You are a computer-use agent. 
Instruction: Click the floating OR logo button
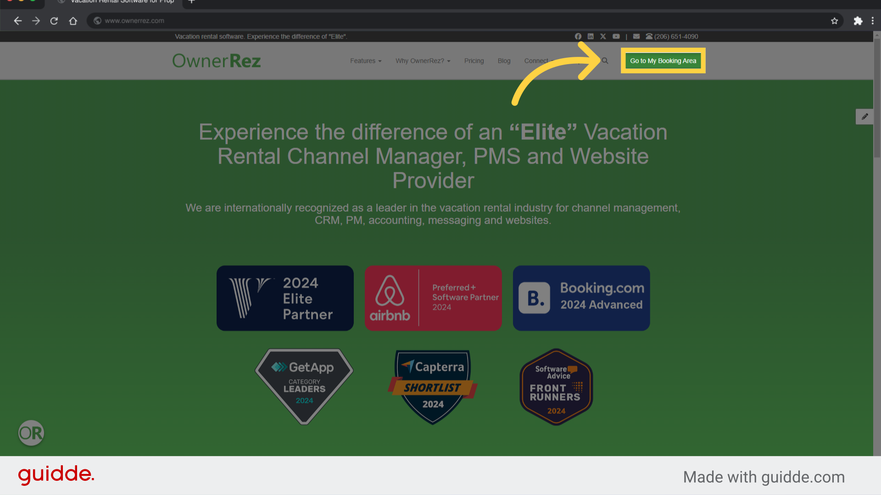[31, 433]
